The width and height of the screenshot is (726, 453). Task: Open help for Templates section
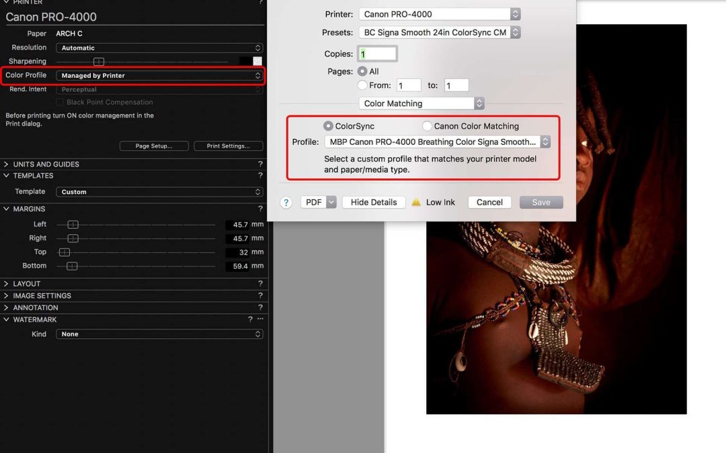pyautogui.click(x=260, y=176)
